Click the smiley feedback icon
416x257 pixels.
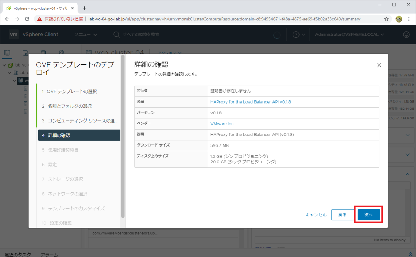point(406,34)
